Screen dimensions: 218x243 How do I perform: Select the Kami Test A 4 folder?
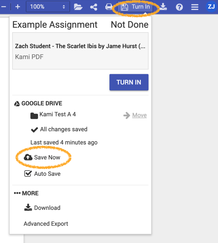click(57, 115)
